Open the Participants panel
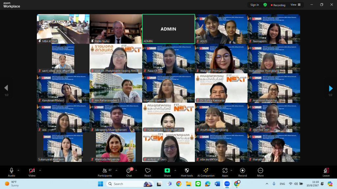 [105, 171]
